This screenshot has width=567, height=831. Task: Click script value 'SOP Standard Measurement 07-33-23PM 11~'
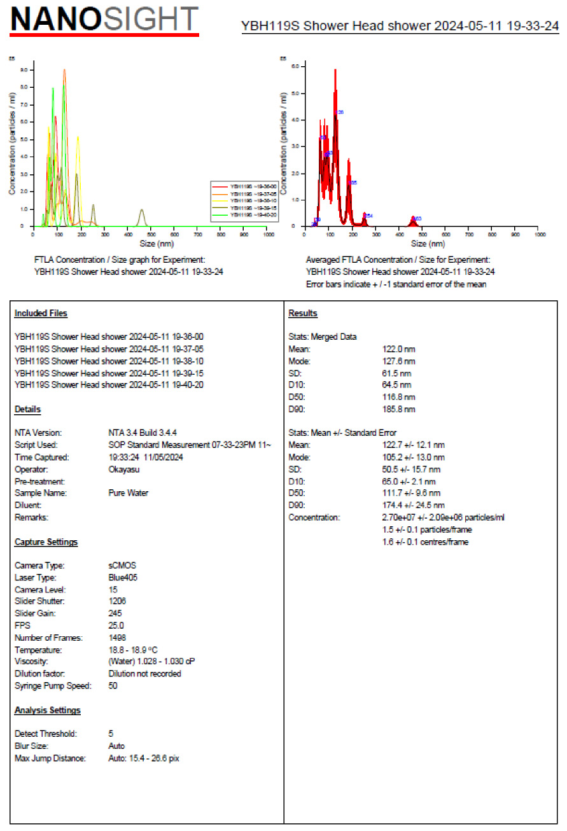click(x=190, y=445)
